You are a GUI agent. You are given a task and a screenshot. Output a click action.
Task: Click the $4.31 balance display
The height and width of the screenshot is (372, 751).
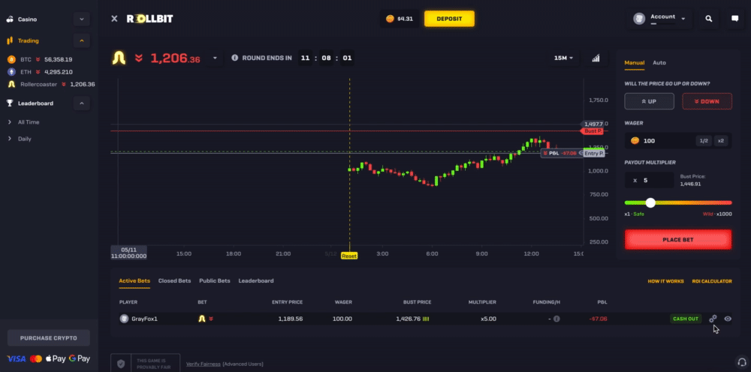[400, 19]
